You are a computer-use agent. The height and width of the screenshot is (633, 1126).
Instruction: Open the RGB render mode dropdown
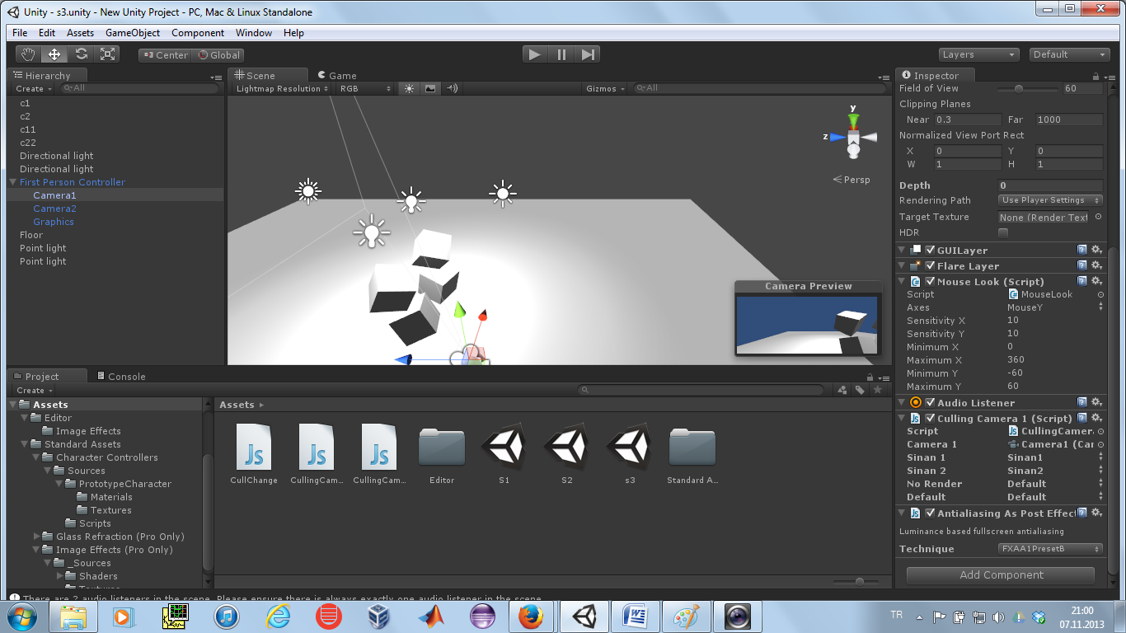(x=366, y=88)
